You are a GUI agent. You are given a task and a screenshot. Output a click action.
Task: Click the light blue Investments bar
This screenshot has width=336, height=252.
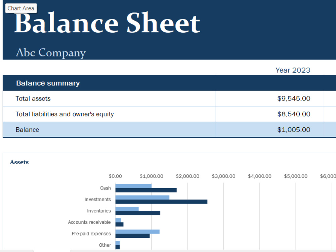[142, 198]
